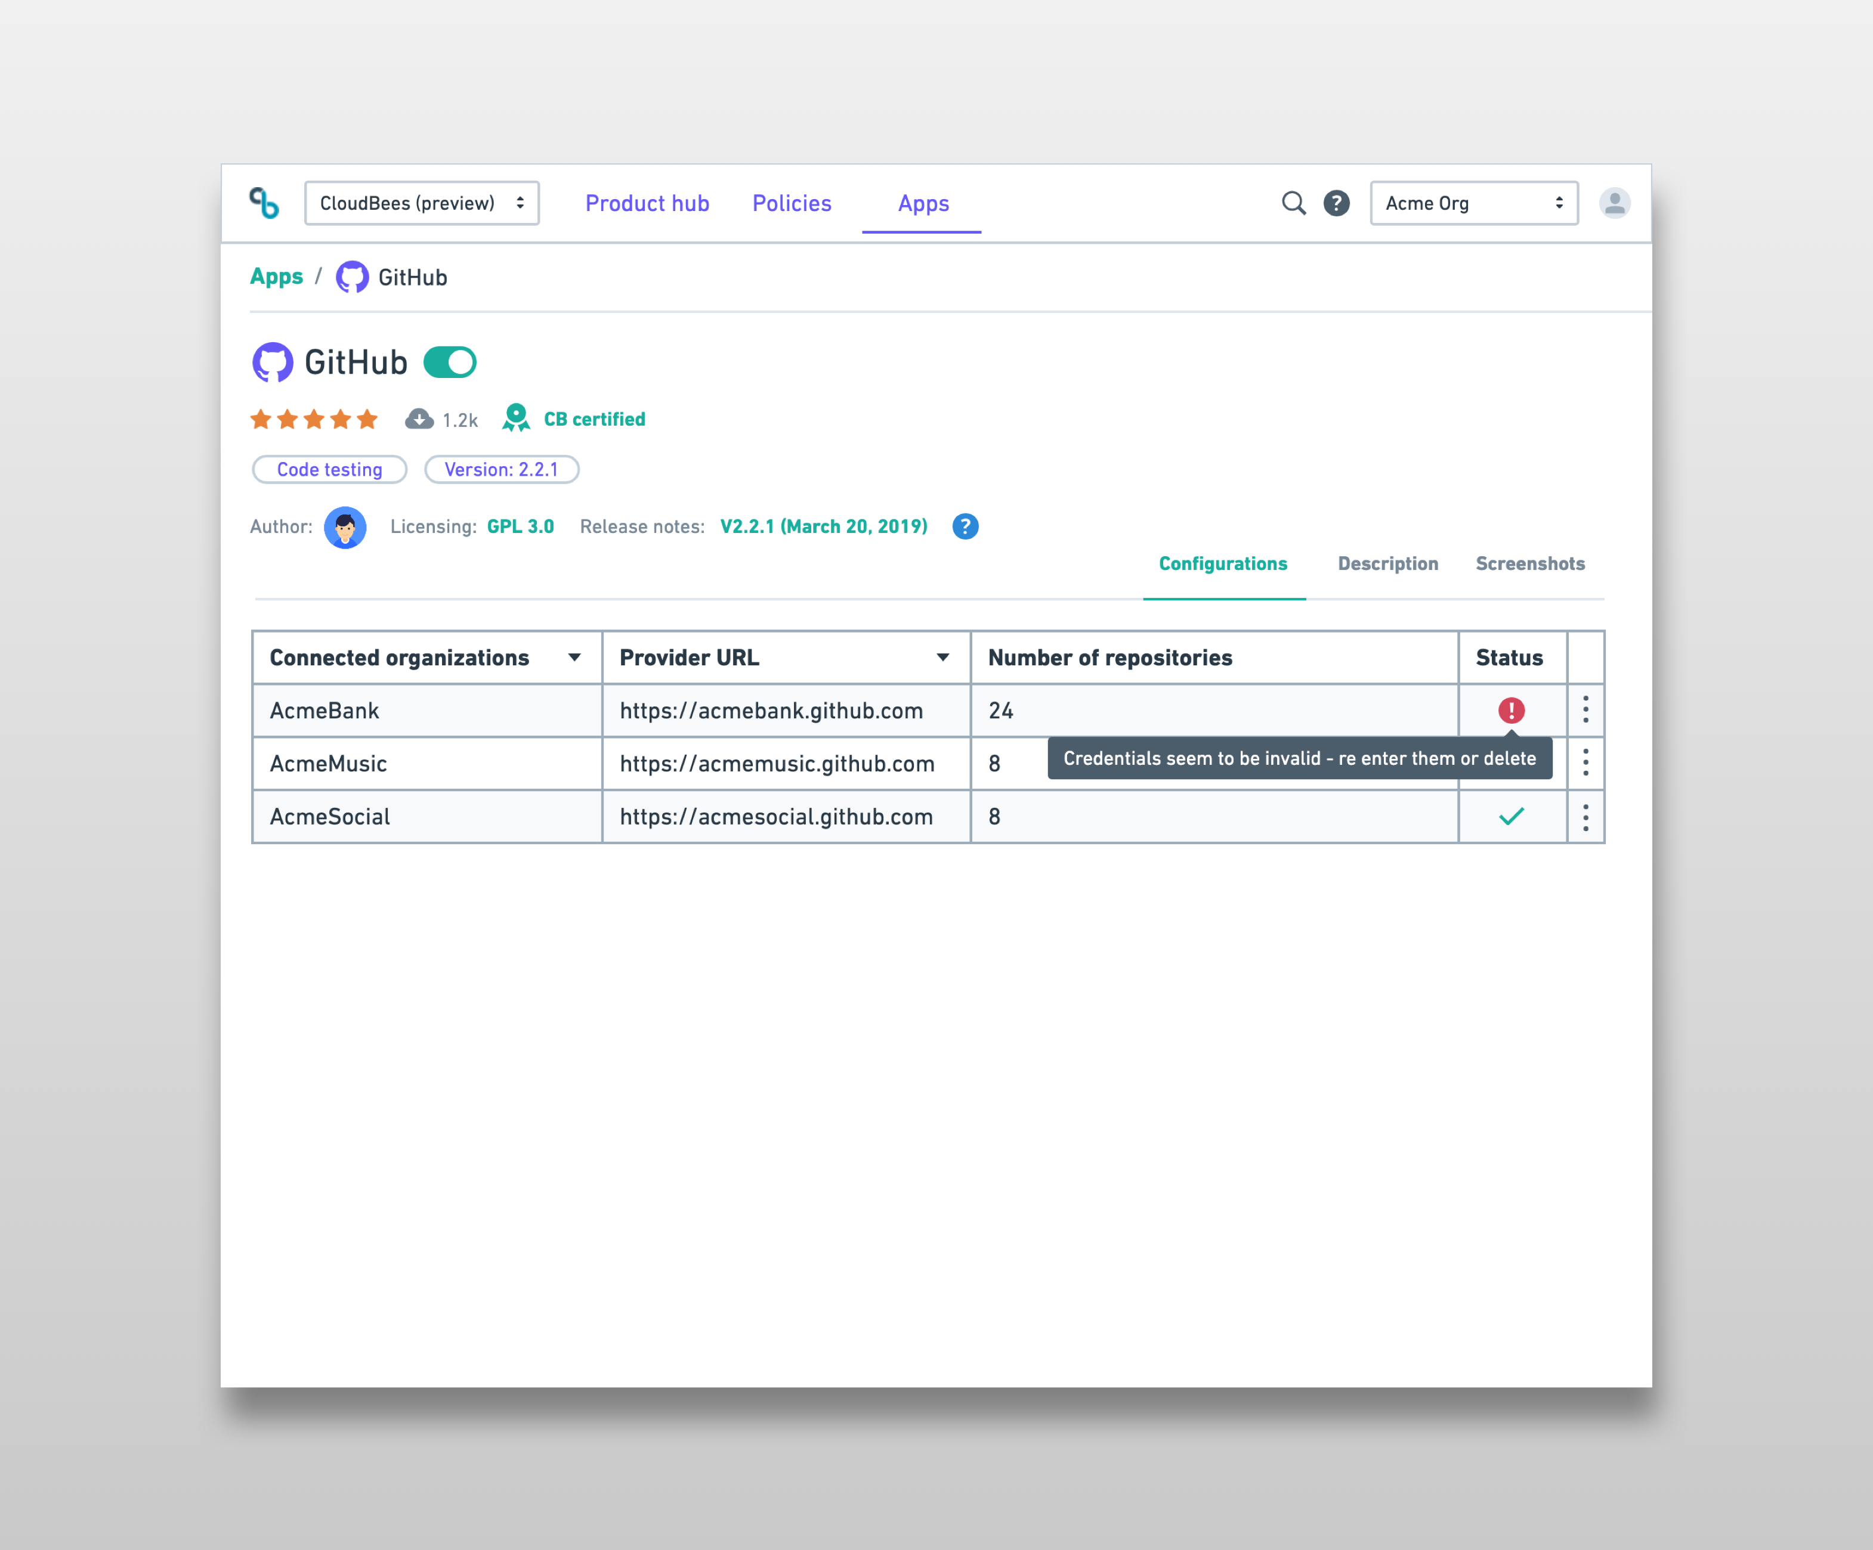Click the Number of repositories column header
Image resolution: width=1873 pixels, height=1550 pixels.
click(x=1214, y=658)
